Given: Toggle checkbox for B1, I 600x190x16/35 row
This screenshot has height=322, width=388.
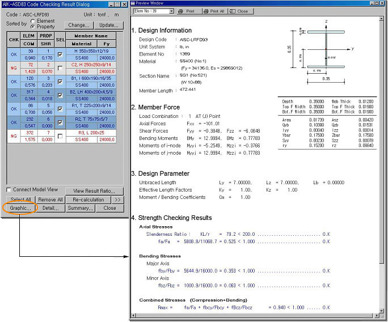Looking at the screenshot, I should click(x=60, y=82).
